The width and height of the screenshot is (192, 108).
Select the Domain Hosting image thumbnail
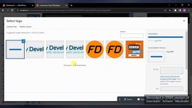click(x=134, y=49)
